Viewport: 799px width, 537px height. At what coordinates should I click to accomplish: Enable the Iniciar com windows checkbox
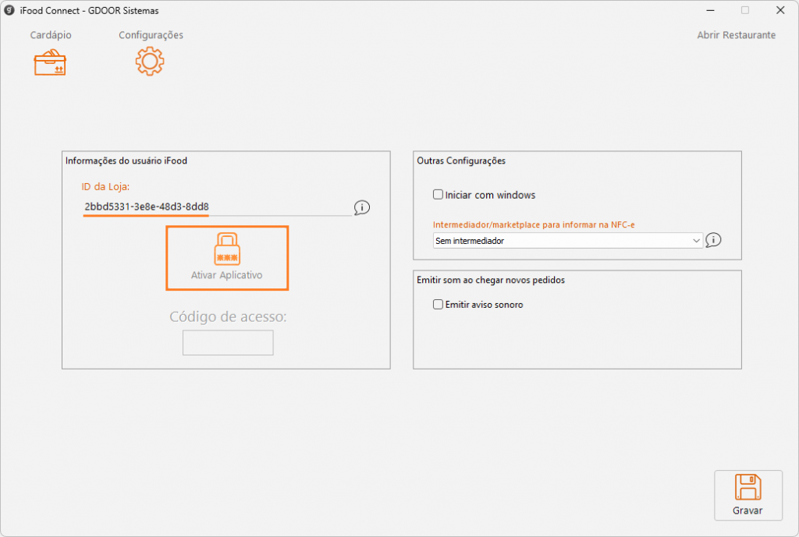(x=438, y=194)
